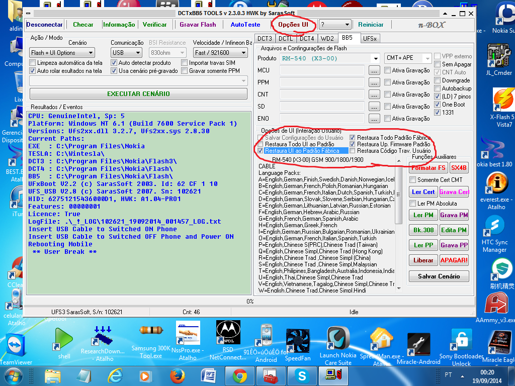
Task: Open the DCT4 tab
Action: 307,38
